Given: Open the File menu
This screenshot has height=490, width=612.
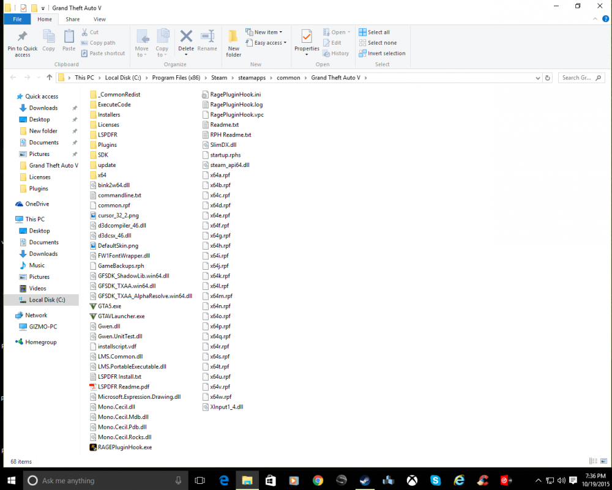Looking at the screenshot, I should tap(17, 19).
